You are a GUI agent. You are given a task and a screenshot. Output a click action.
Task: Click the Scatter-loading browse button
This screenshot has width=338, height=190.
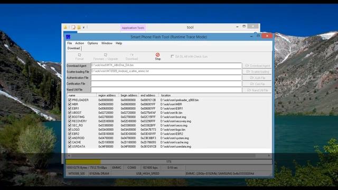point(257,72)
